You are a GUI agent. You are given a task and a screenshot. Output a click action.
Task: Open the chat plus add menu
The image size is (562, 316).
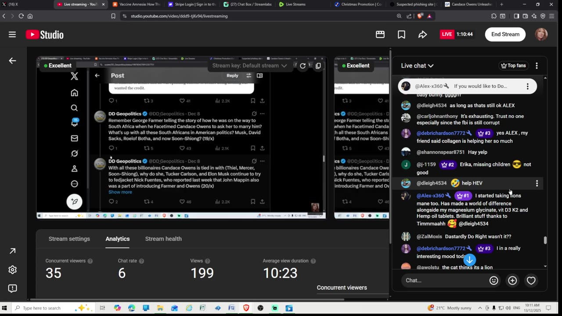pyautogui.click(x=512, y=280)
